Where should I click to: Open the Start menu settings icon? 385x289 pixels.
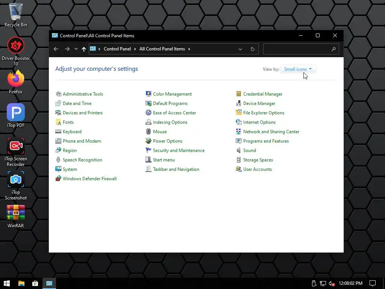click(148, 160)
